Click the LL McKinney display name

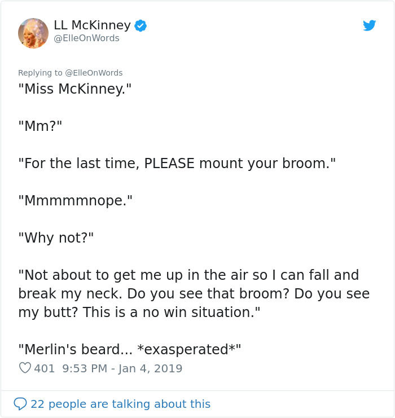[x=93, y=25]
